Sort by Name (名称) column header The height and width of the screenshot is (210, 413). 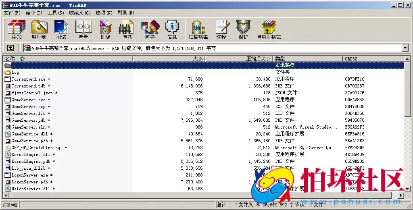[68, 59]
